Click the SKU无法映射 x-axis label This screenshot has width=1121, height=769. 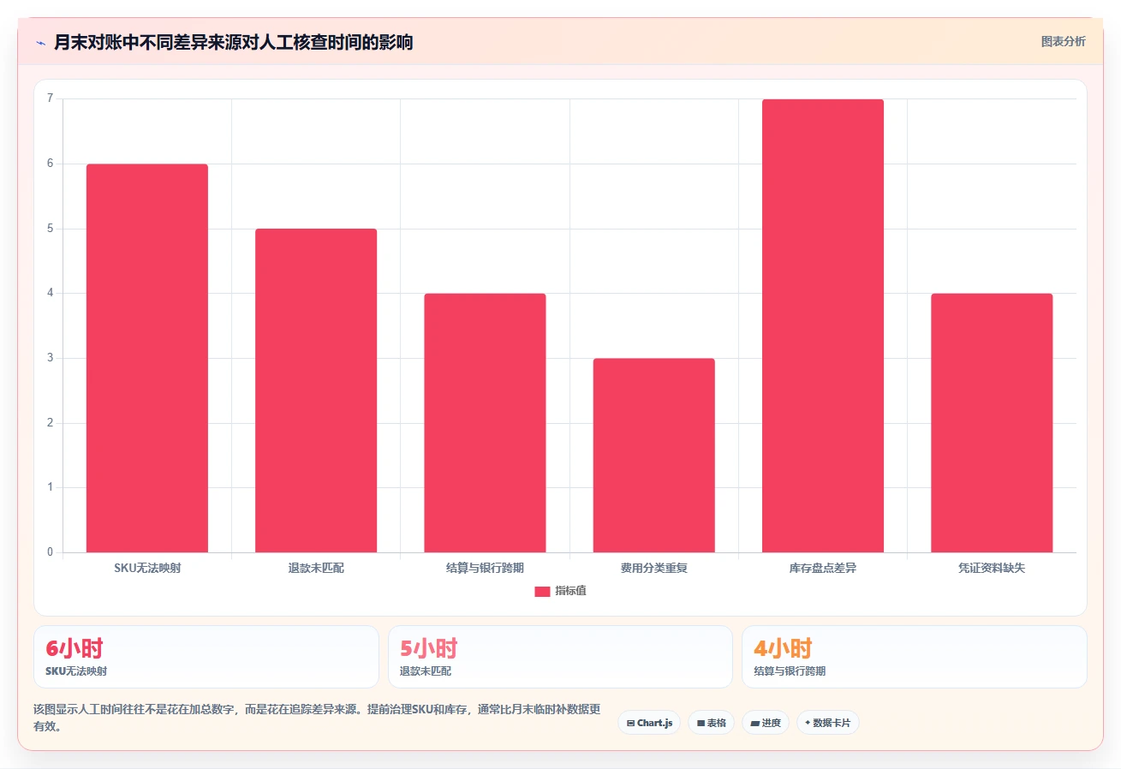click(x=147, y=569)
